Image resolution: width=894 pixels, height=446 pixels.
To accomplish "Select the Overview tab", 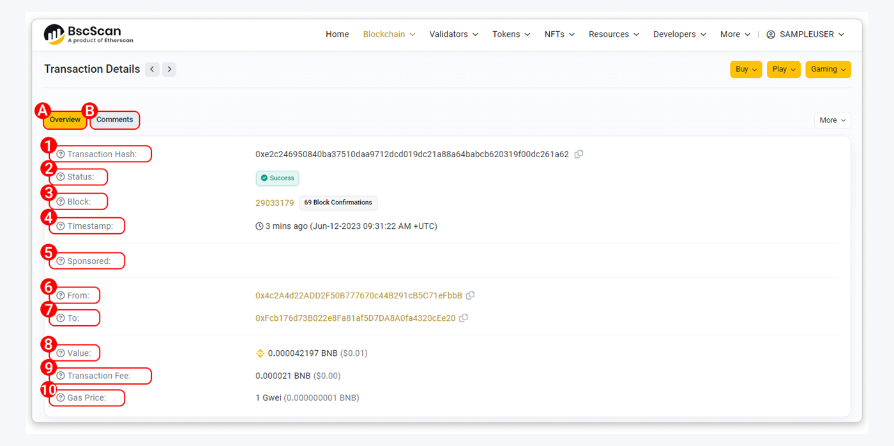I will [65, 120].
